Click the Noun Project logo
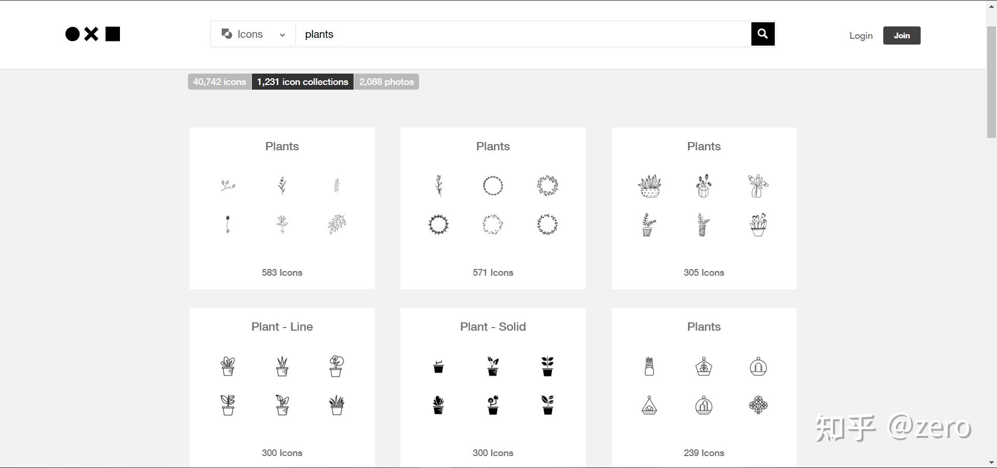 tap(92, 34)
